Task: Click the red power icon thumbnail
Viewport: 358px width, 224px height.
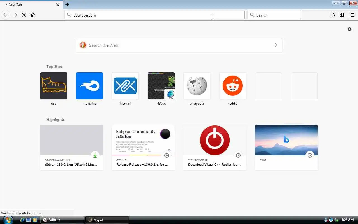Action: [x=215, y=140]
